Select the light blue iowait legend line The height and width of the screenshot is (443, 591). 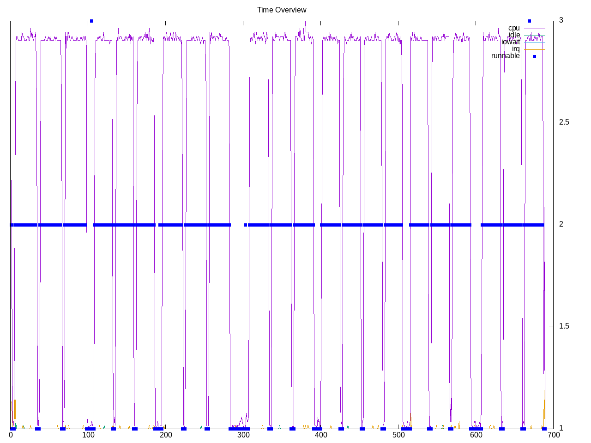pyautogui.click(x=535, y=42)
